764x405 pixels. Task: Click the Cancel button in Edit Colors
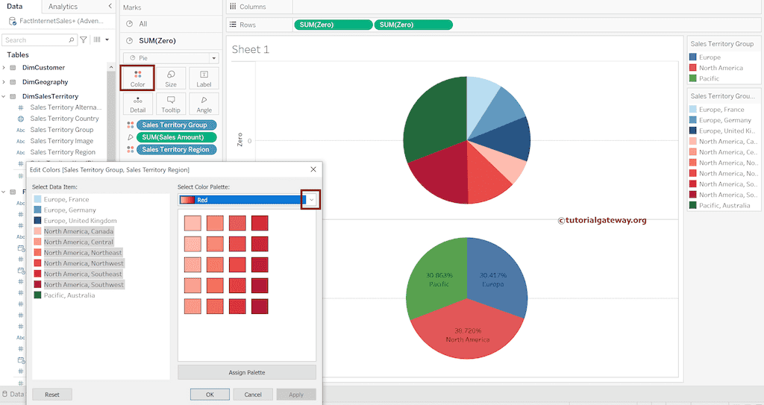coord(253,395)
